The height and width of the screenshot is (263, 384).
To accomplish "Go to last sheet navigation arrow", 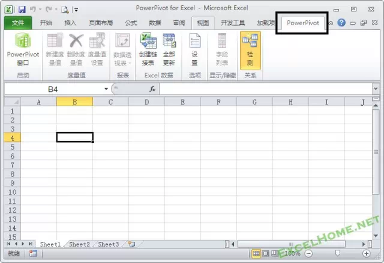I will (30, 244).
